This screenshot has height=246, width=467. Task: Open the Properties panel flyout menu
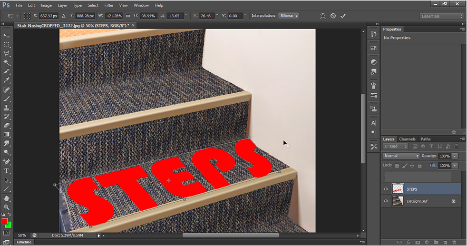[462, 29]
